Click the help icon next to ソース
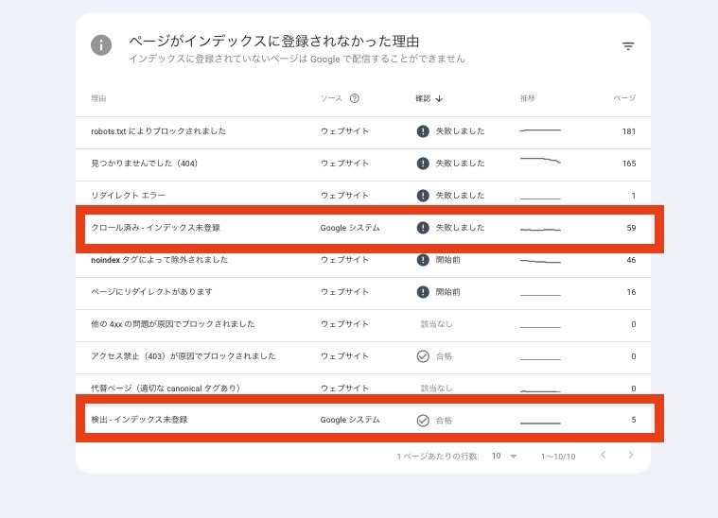718x518 pixels. [355, 98]
